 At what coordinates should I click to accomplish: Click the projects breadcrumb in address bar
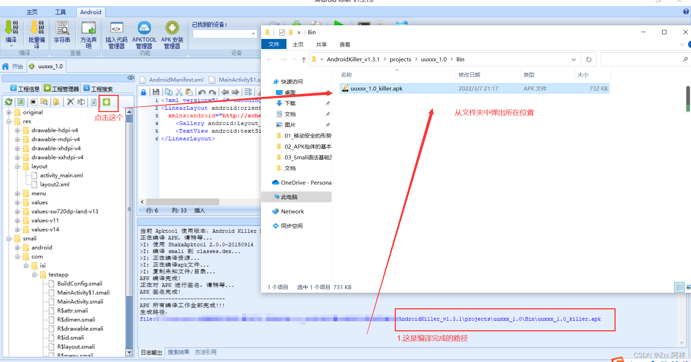pos(400,59)
